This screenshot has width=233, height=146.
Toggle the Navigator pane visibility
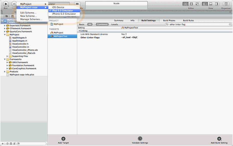(x=205, y=4)
